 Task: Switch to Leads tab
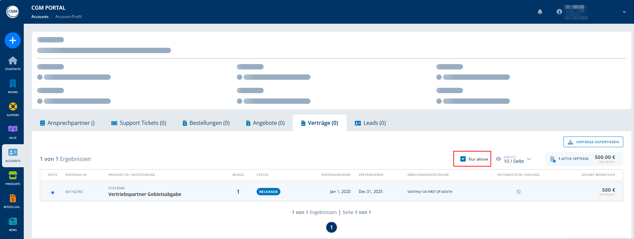pos(370,123)
